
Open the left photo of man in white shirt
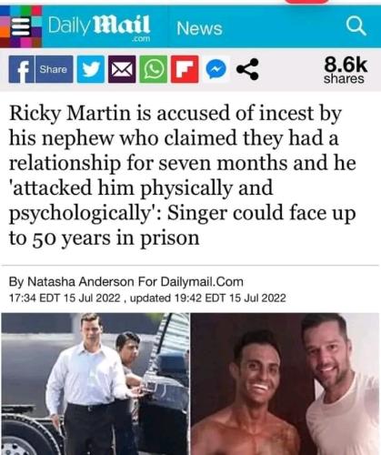tap(95, 384)
